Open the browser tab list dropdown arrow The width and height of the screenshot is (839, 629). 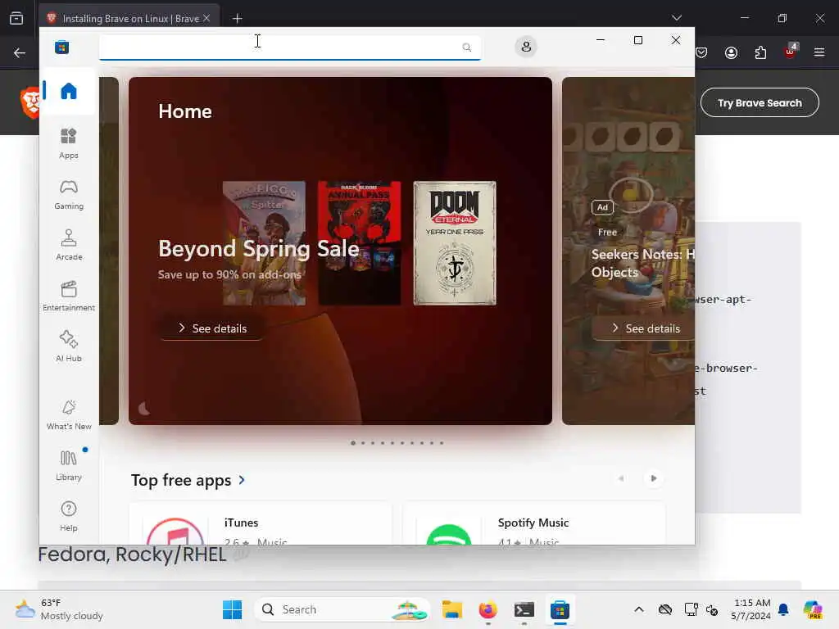(x=676, y=18)
